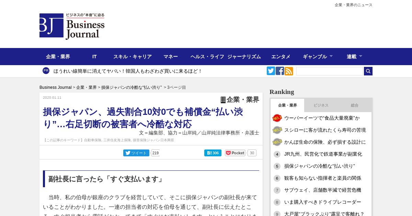This screenshot has height=216, width=412.
Task: Click the Pocket count 30
Action: [x=252, y=153]
